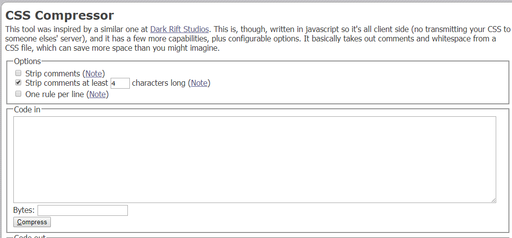Open the Note link for One rule per line

pos(97,94)
